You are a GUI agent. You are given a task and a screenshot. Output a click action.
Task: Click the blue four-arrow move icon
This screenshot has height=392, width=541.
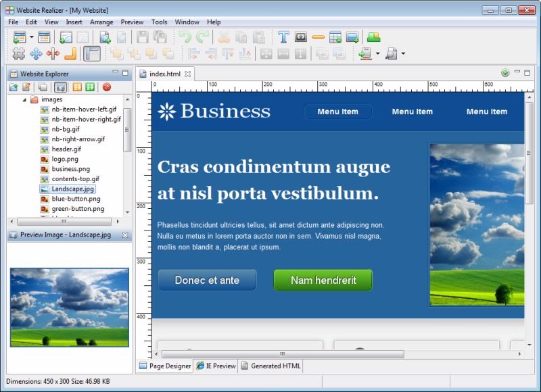pyautogui.click(x=35, y=54)
